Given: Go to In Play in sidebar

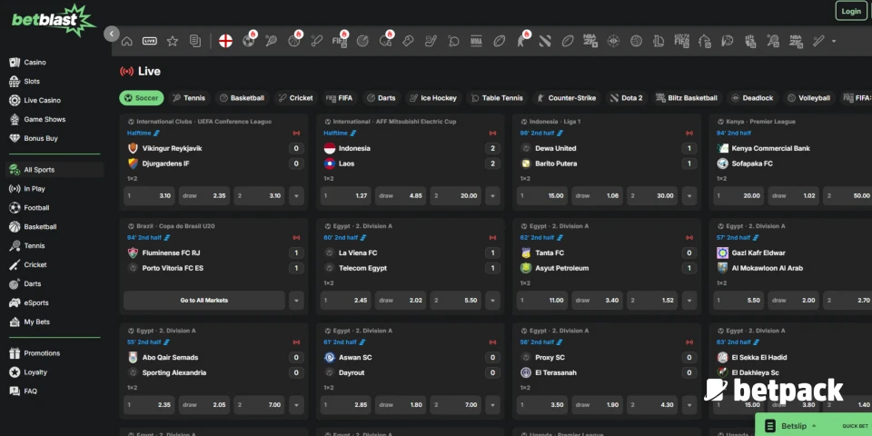Looking at the screenshot, I should pyautogui.click(x=34, y=189).
